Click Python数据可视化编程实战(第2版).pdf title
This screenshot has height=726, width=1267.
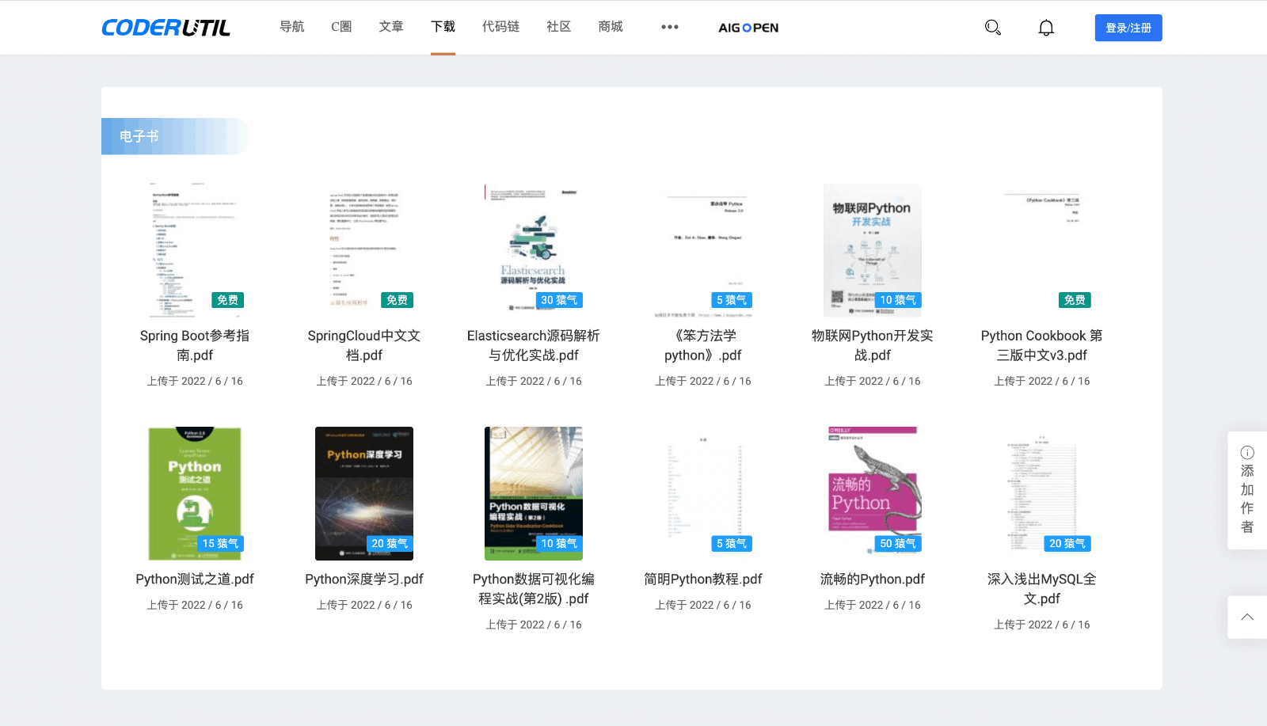tap(534, 589)
